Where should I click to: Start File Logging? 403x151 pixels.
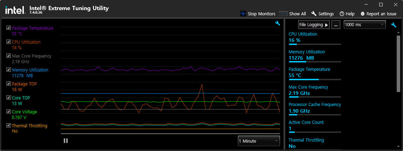click(x=314, y=25)
